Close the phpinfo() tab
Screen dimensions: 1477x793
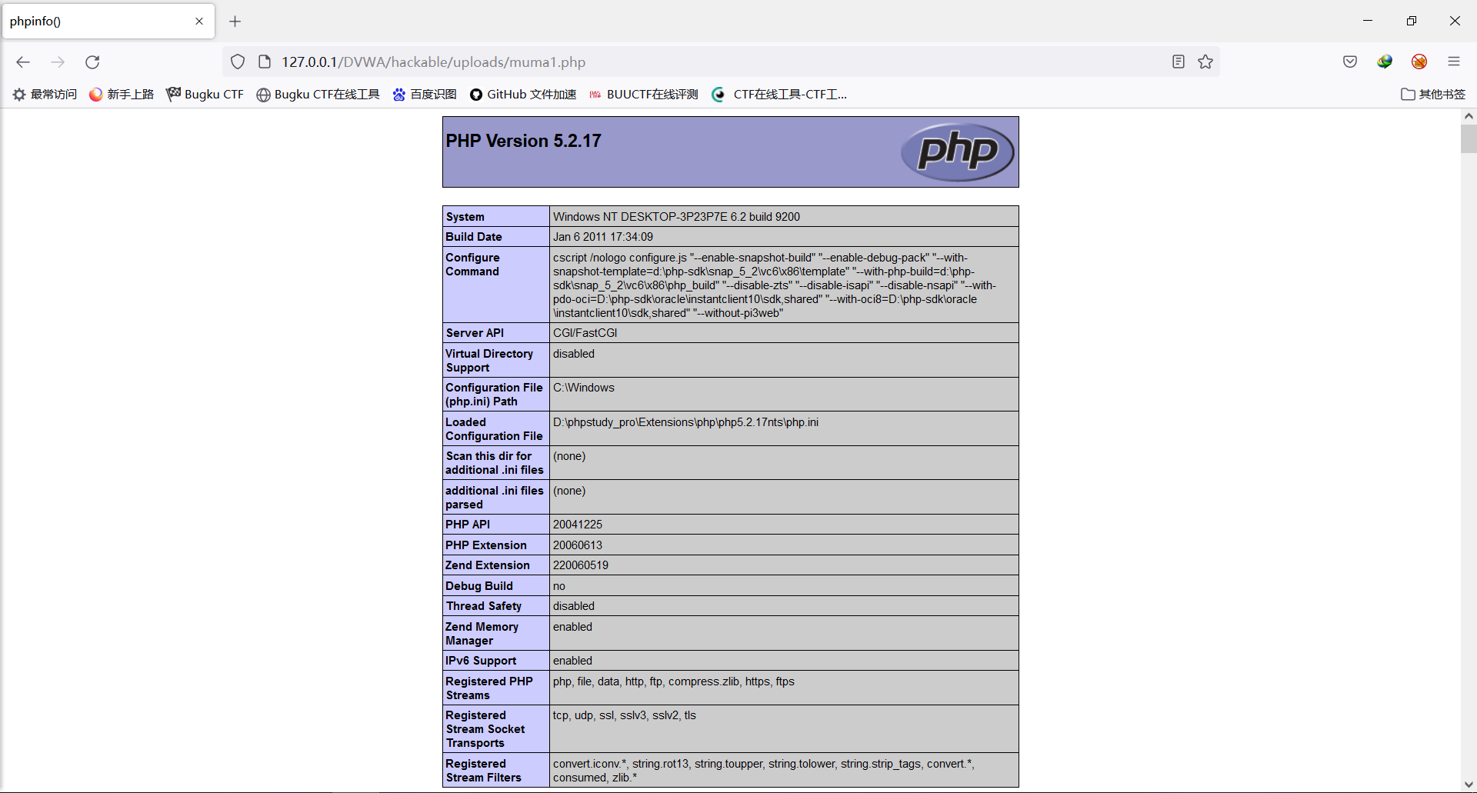(199, 22)
